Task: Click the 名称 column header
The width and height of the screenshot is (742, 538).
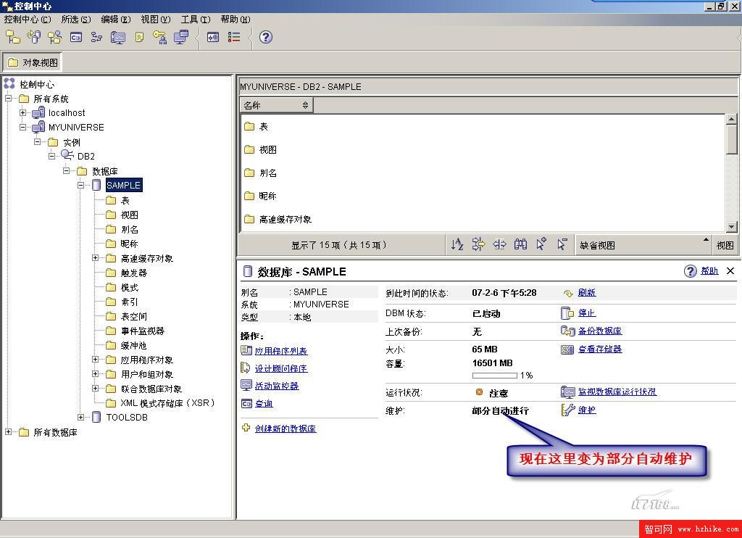Action: (276, 105)
